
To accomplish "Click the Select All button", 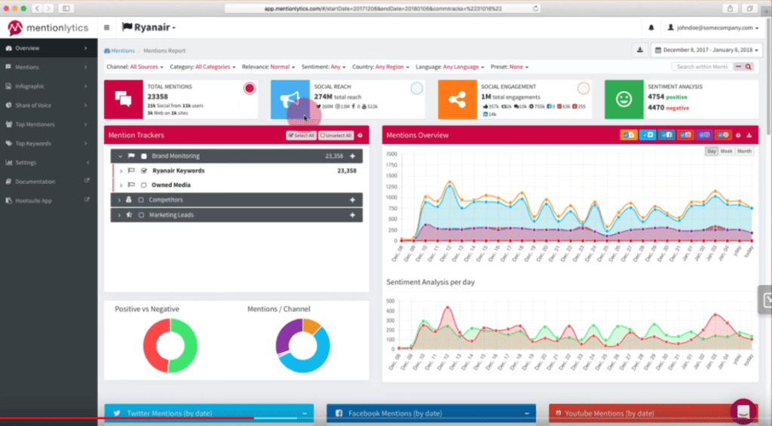I will (x=302, y=136).
